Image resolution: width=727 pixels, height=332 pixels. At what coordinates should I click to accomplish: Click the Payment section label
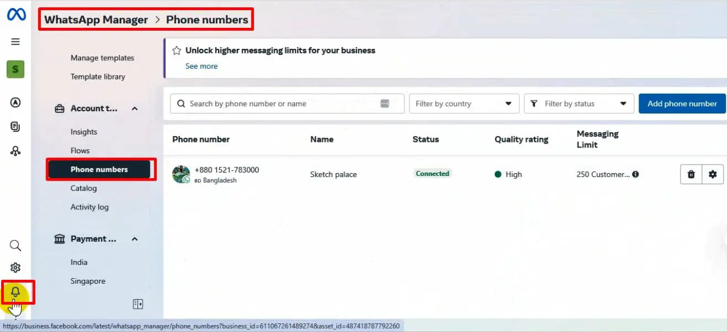[x=93, y=239]
